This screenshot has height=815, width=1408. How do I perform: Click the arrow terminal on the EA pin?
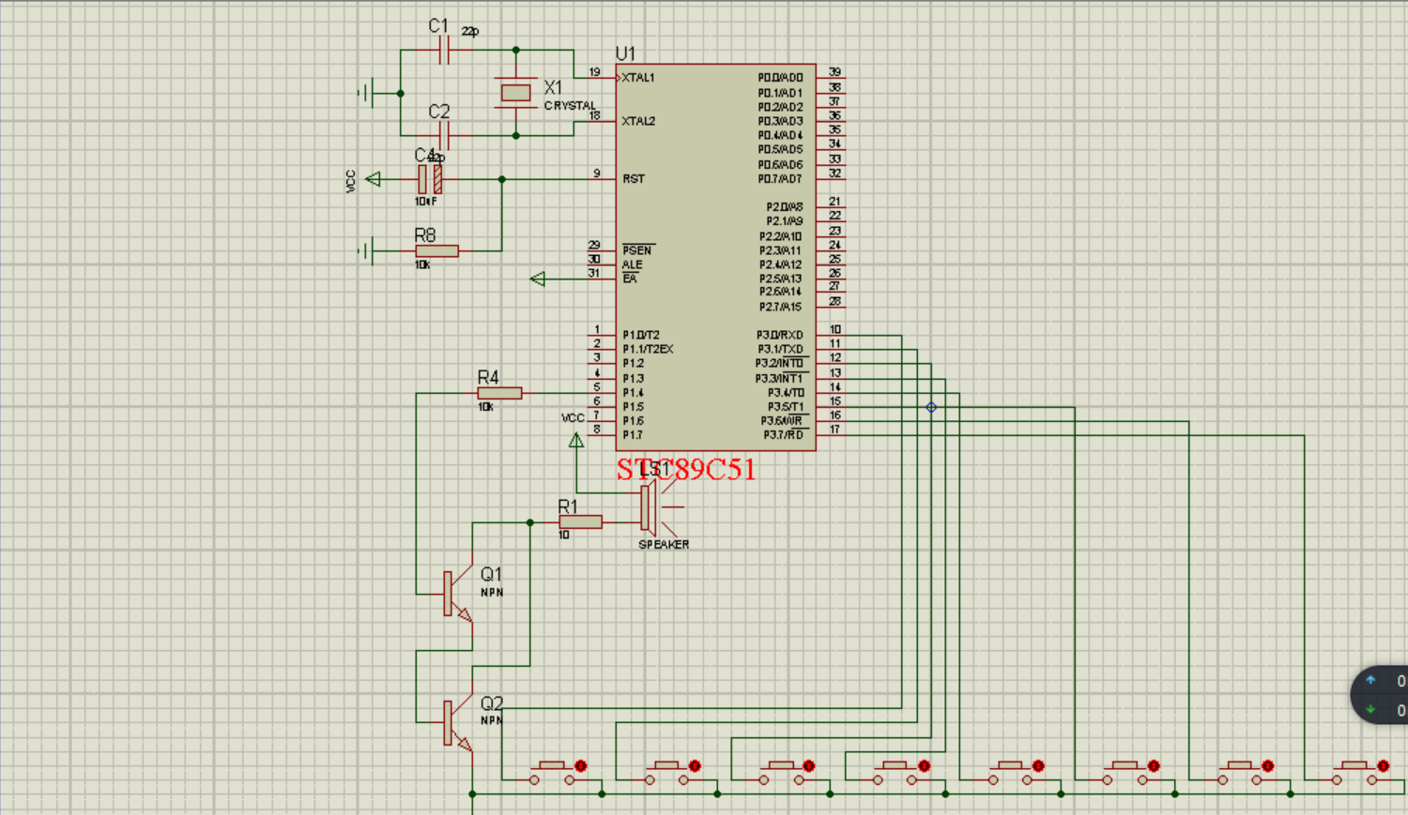click(x=538, y=279)
